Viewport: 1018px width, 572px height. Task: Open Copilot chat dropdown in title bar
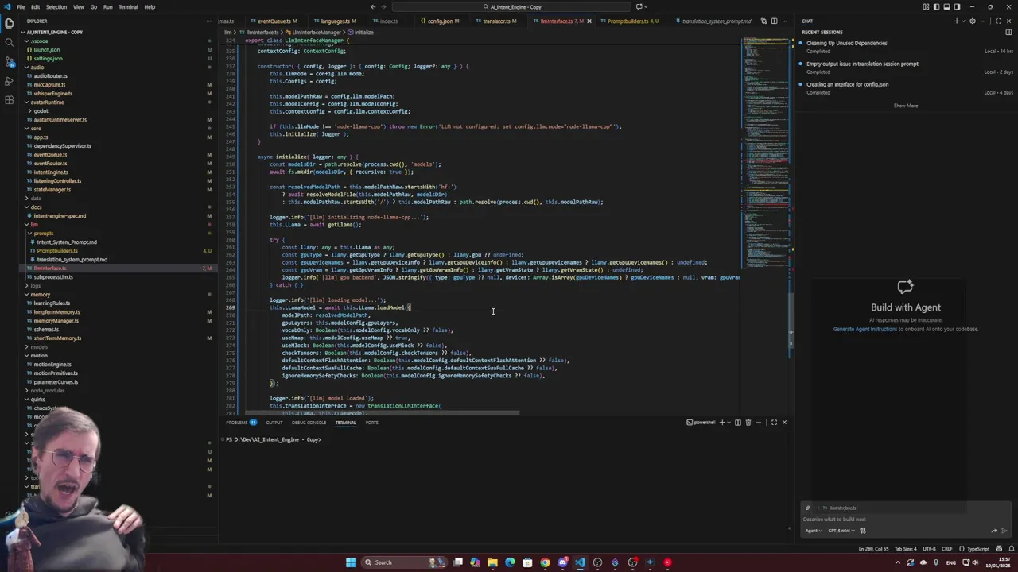tap(647, 7)
